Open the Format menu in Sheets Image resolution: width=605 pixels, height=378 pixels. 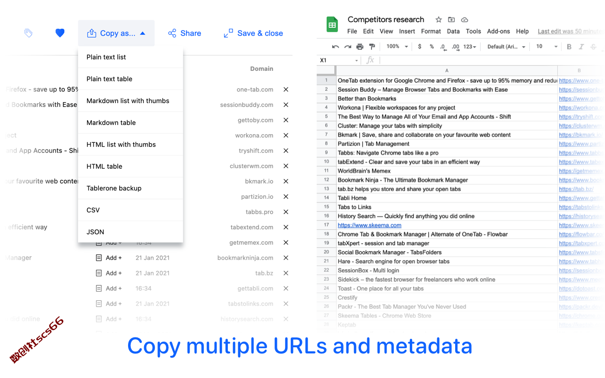click(x=431, y=31)
